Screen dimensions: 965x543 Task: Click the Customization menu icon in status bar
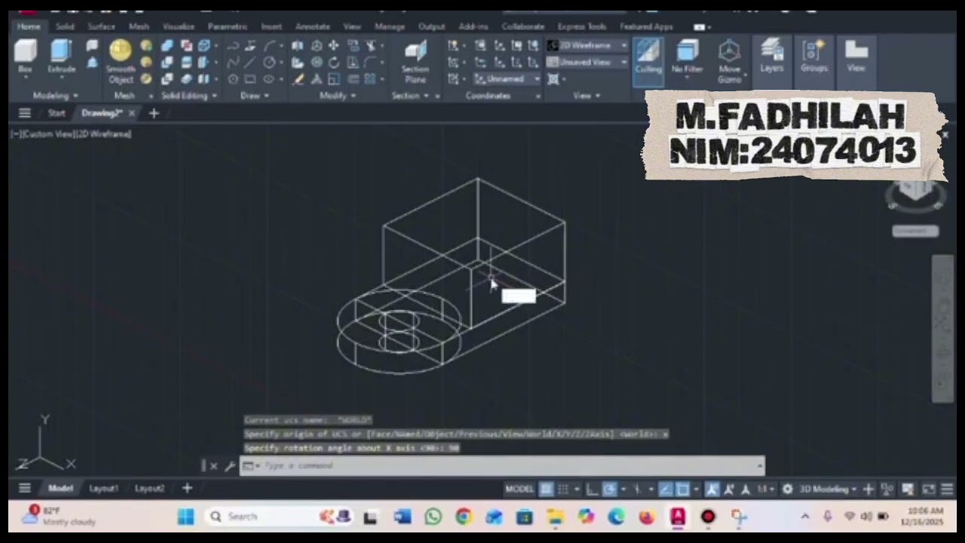pos(947,489)
